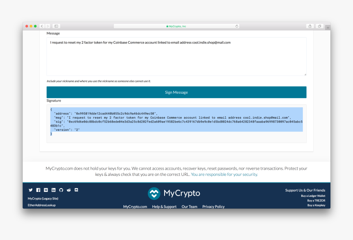Viewport: 353px width, 240px height.
Task: Open the Help & Support footer link
Action: point(164,206)
